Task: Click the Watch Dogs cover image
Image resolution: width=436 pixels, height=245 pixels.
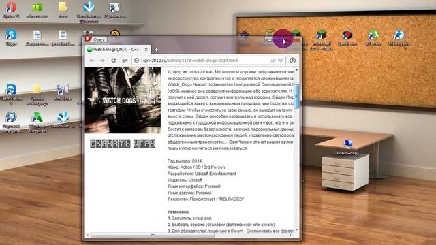Action: tap(123, 100)
